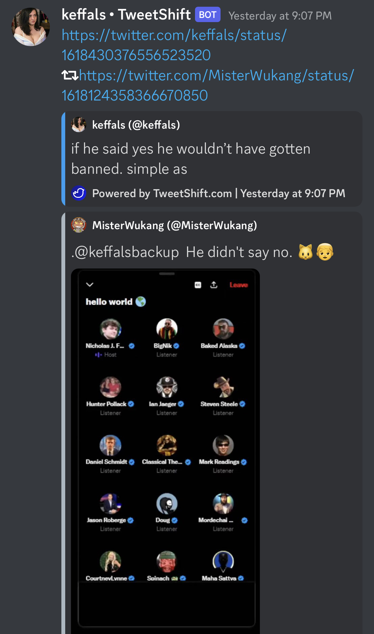Open the keffals status tweet link

174,45
